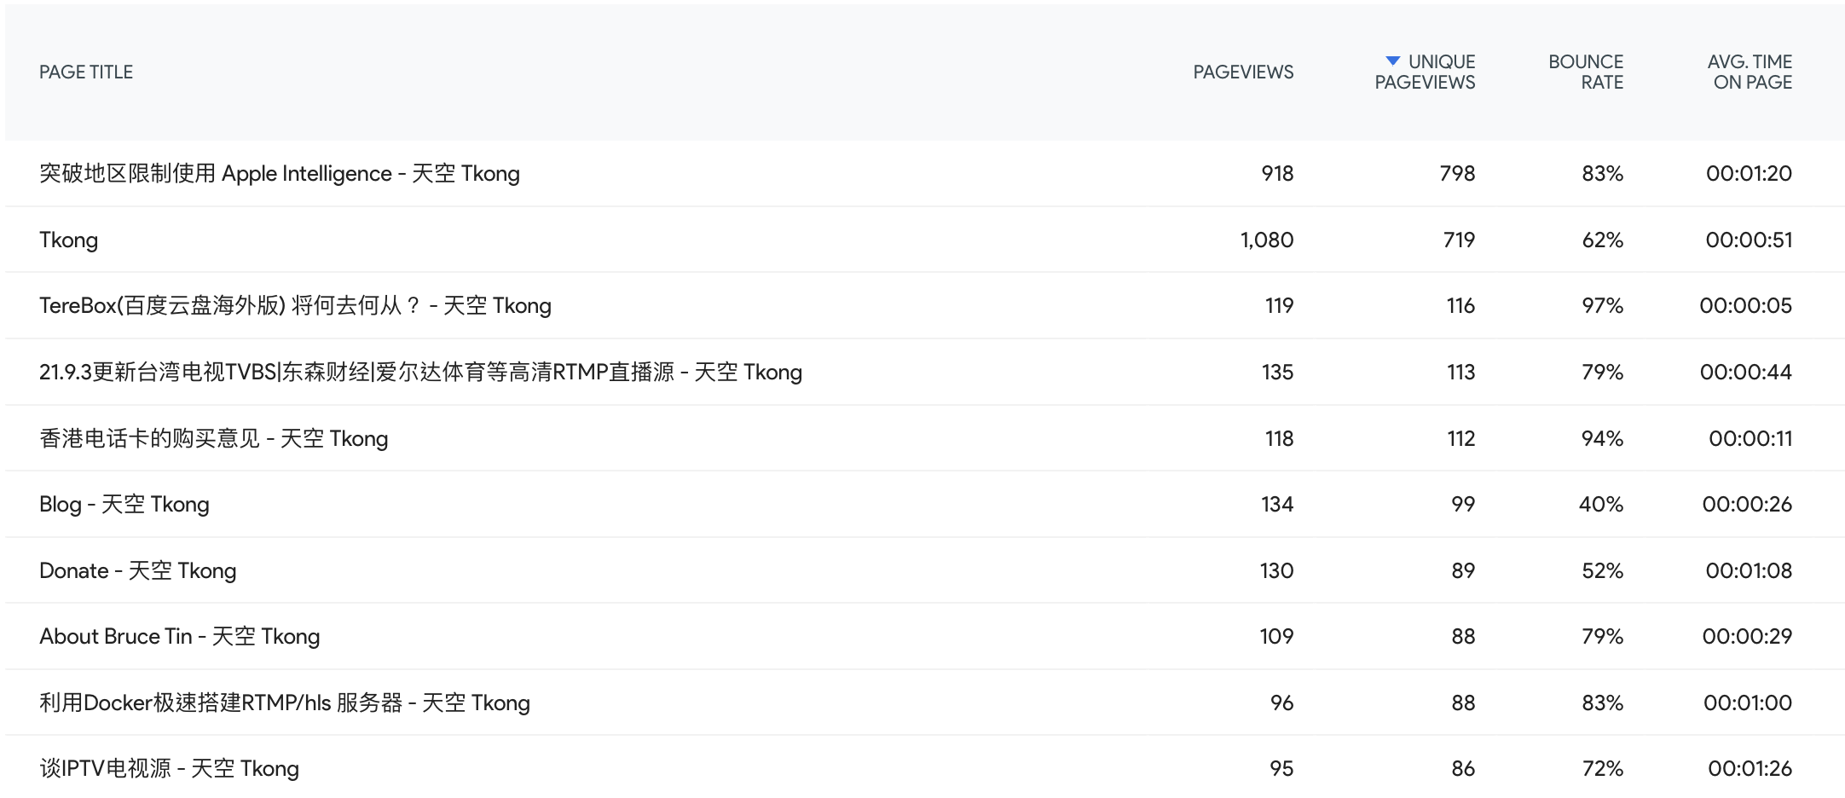Viewport: 1845px width, 798px height.
Task: Sort by Pageviews column header
Action: [1242, 72]
